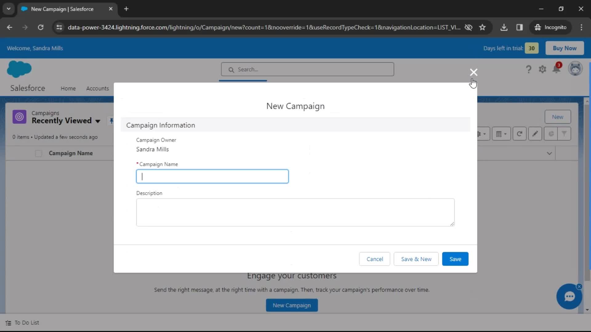Open the chat bubble assistant

(569, 297)
